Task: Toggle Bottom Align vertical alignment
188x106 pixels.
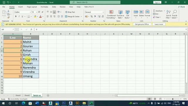Action: click(x=54, y=12)
